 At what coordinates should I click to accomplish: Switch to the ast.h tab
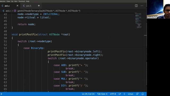(x=29, y=6)
